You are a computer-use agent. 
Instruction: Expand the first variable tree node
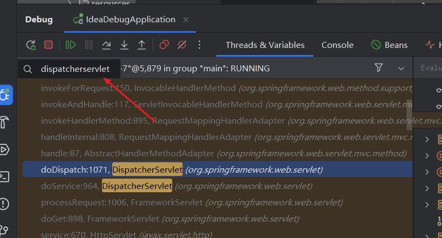(427, 140)
